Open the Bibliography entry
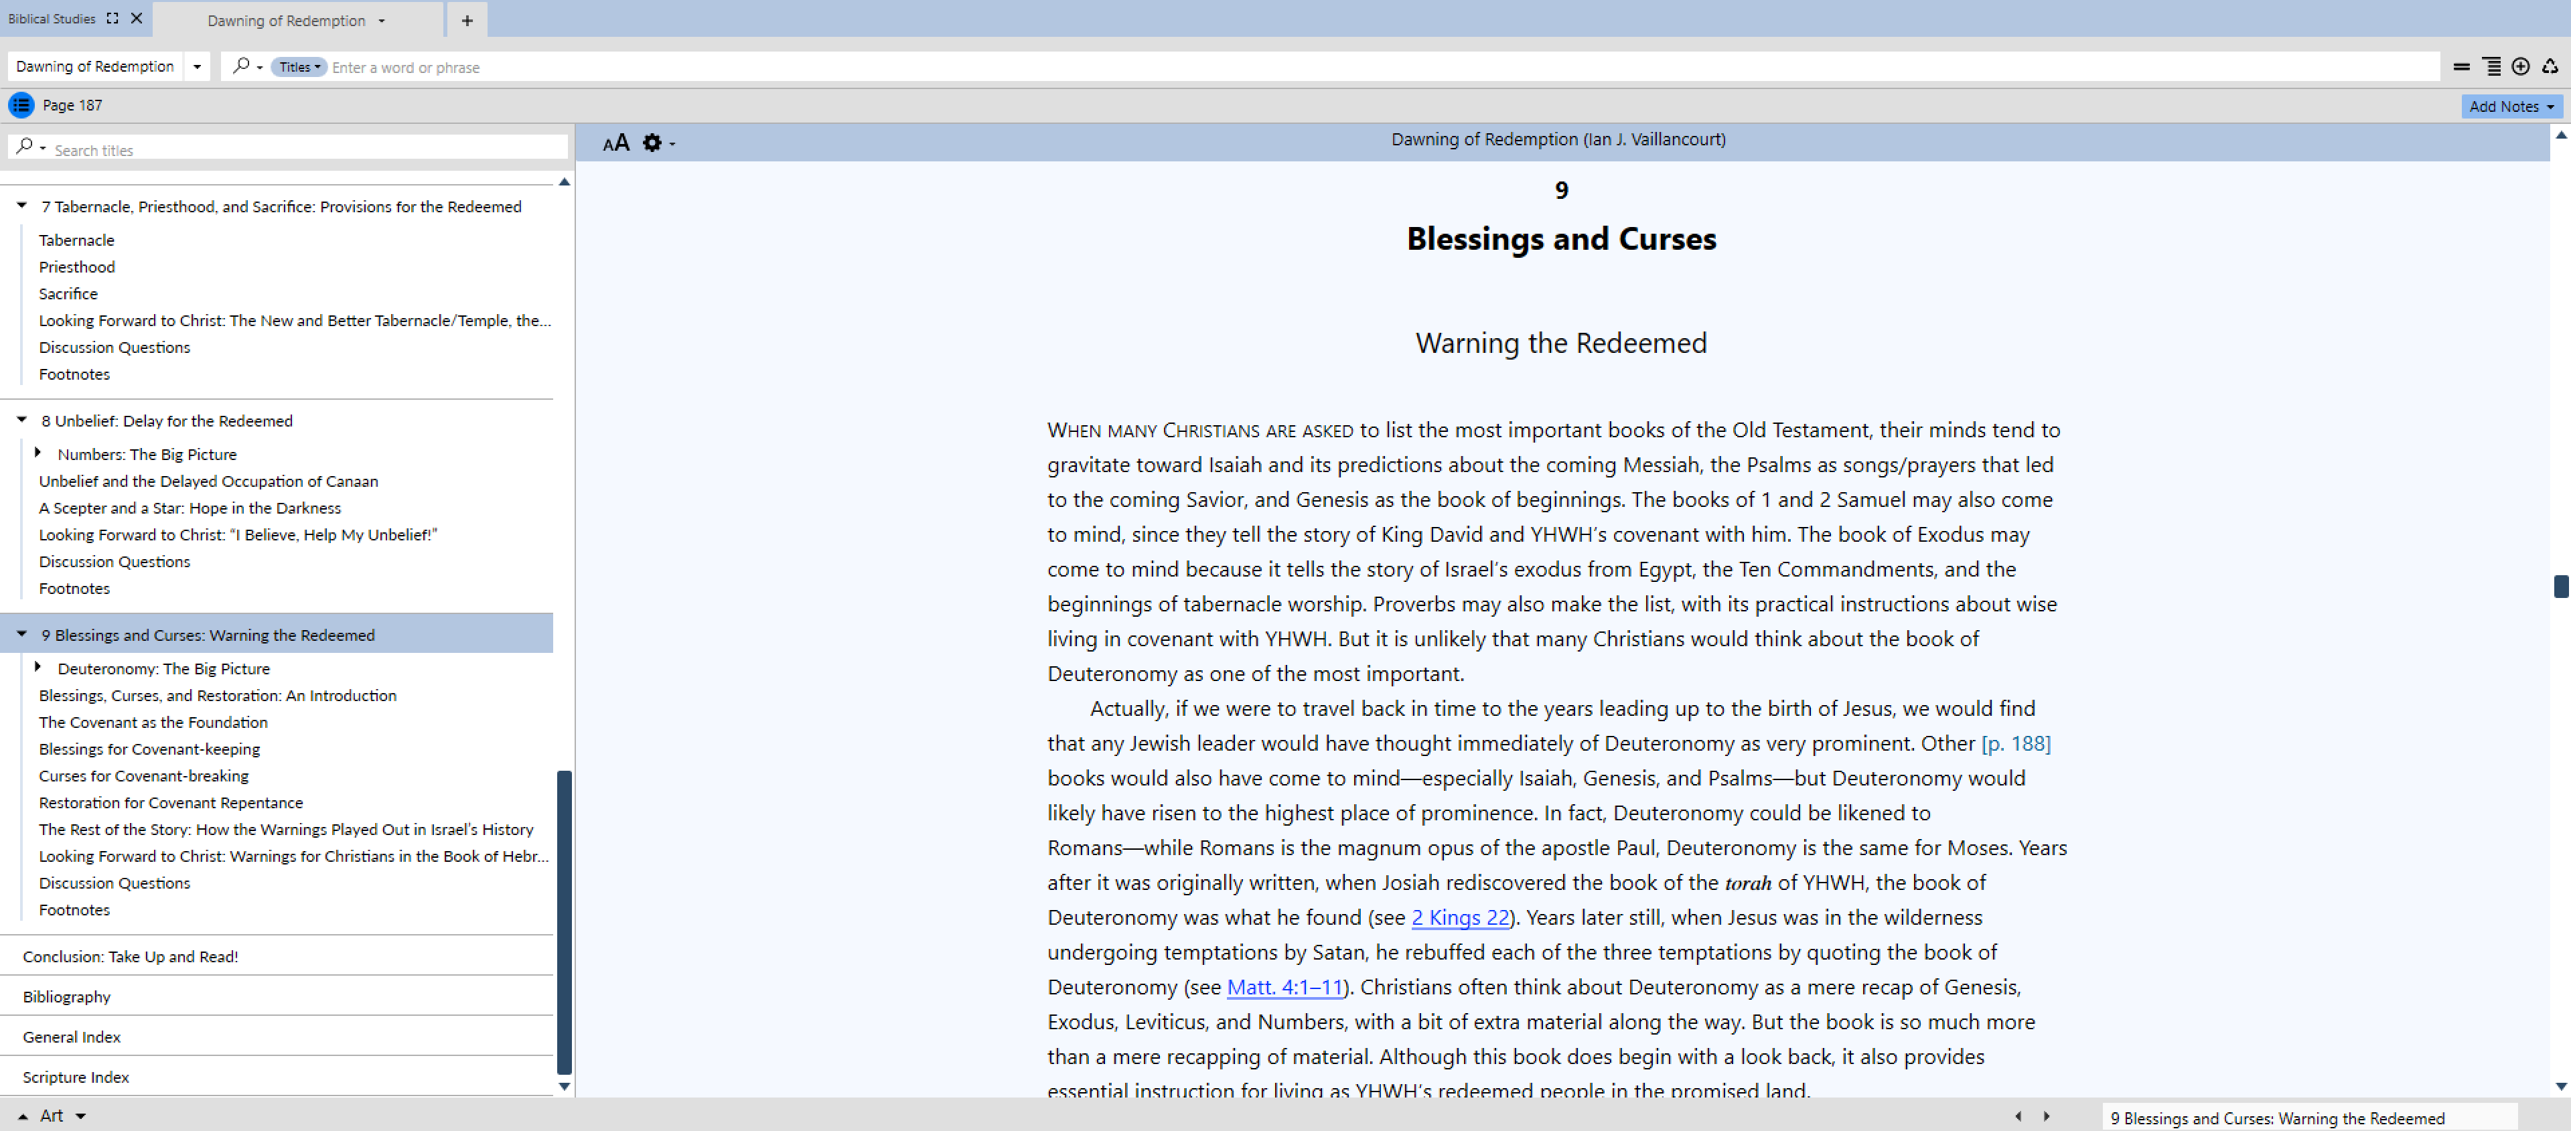This screenshot has width=2571, height=1131. tap(67, 997)
